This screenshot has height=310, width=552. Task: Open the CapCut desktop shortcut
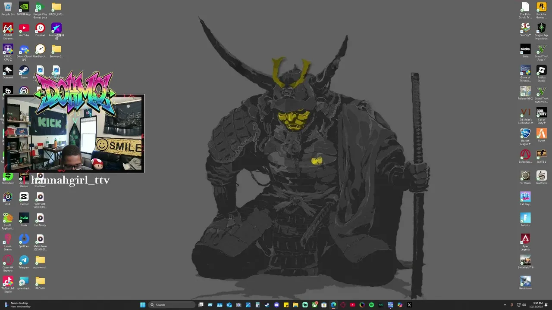pyautogui.click(x=24, y=199)
